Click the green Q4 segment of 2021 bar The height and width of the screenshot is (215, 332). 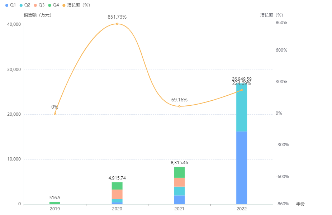point(179,172)
